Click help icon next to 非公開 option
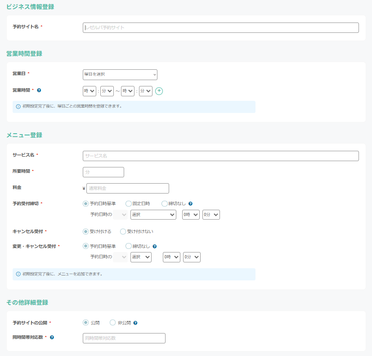This screenshot has width=372, height=356. click(135, 323)
